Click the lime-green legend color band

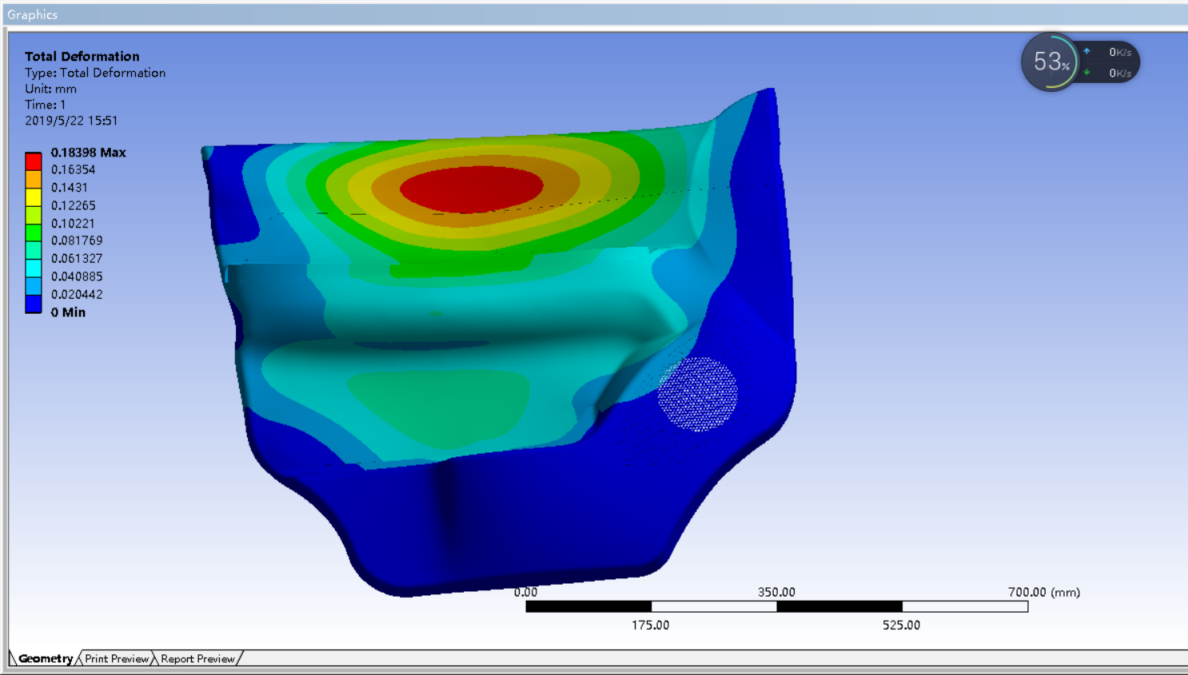click(33, 215)
